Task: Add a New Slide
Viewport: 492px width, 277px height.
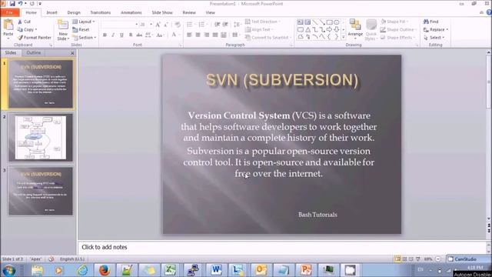Action: (63, 30)
